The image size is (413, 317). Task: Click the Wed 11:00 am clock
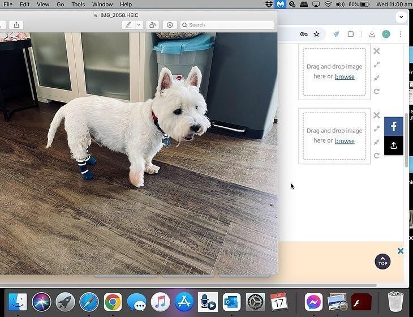394,4
